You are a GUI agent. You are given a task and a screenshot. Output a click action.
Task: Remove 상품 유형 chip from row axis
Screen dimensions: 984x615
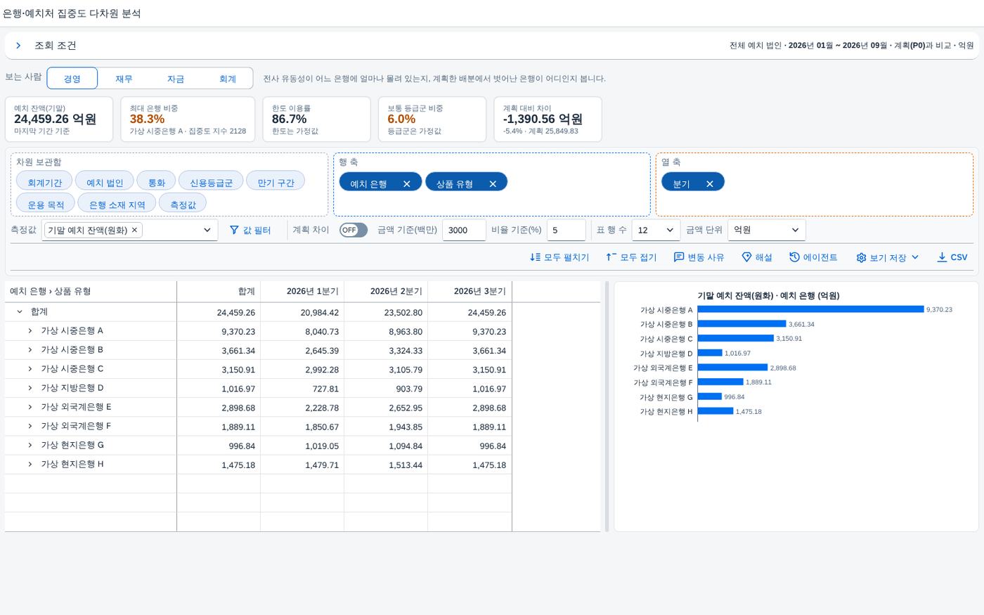click(x=493, y=183)
